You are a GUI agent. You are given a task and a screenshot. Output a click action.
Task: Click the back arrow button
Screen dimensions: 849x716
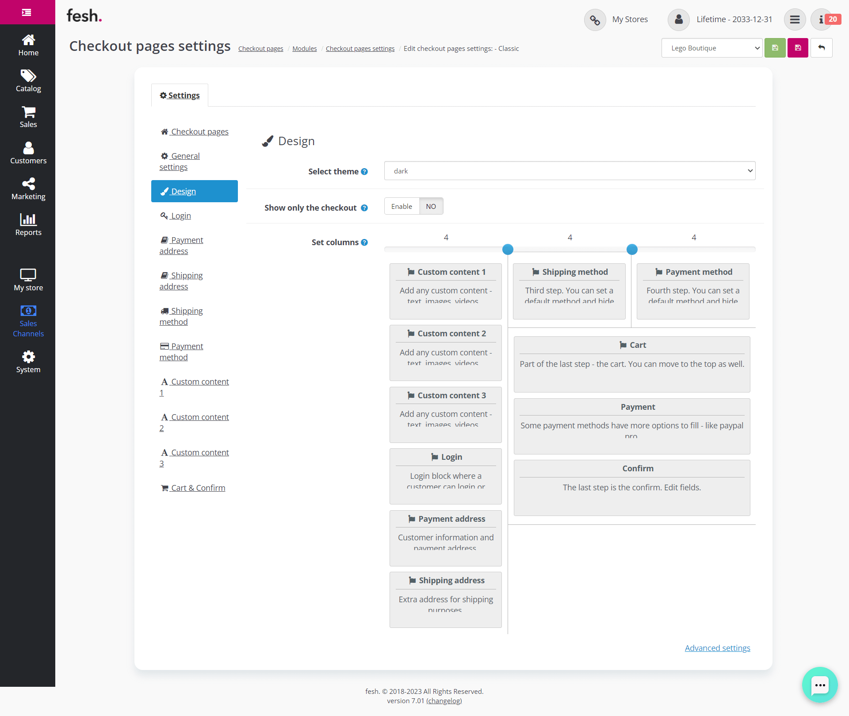click(x=821, y=48)
